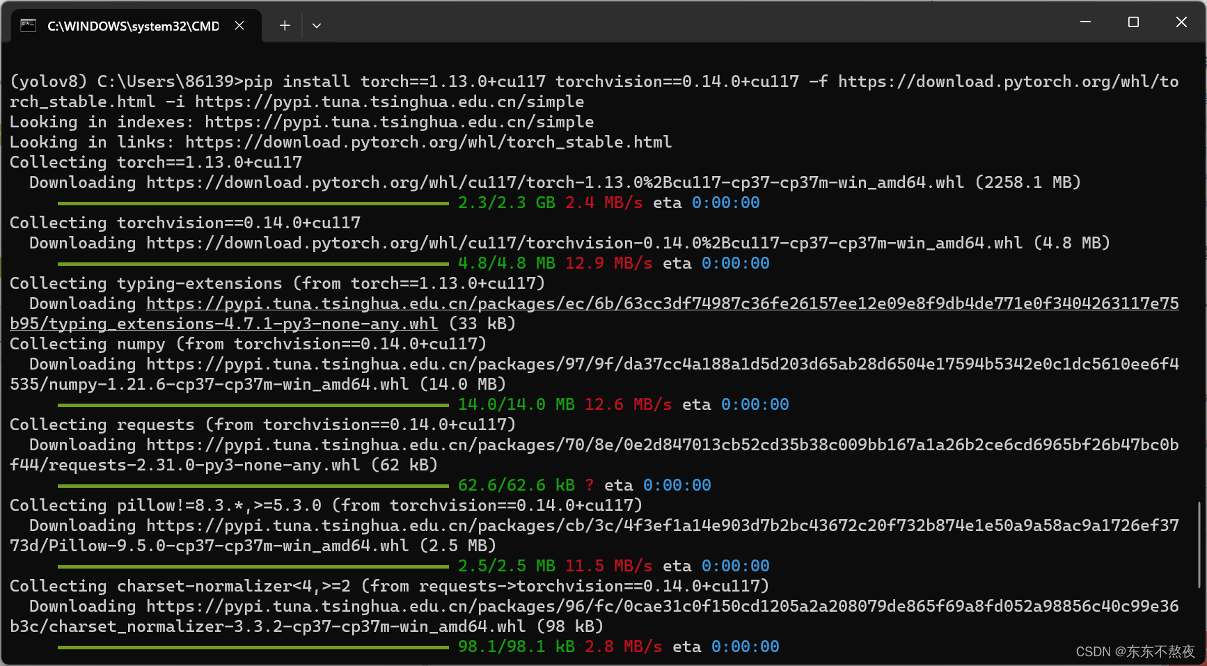Select the C:\WINDOWS\system32\CMD tab
The height and width of the screenshot is (666, 1207).
click(136, 26)
